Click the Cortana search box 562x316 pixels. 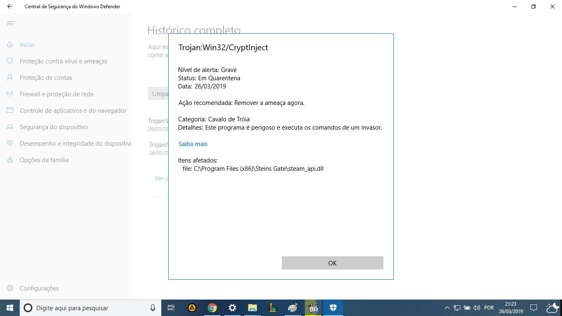(x=91, y=308)
